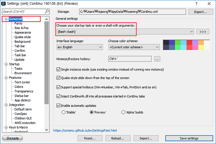
Task: Open the SettingsFast.html help link
Action: pyautogui.click(x=85, y=131)
